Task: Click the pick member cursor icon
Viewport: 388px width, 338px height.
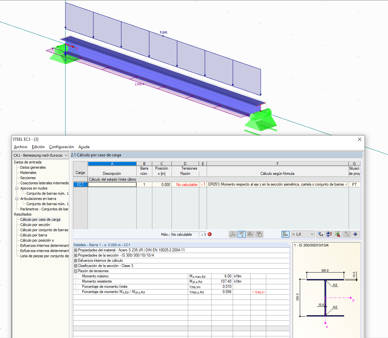Action: [347, 234]
